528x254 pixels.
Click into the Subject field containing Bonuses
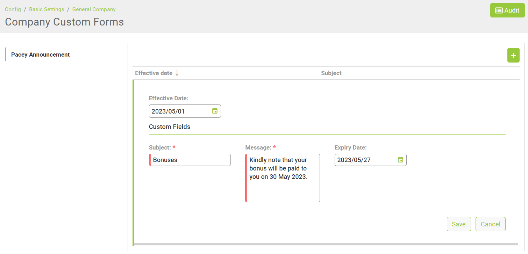click(191, 160)
